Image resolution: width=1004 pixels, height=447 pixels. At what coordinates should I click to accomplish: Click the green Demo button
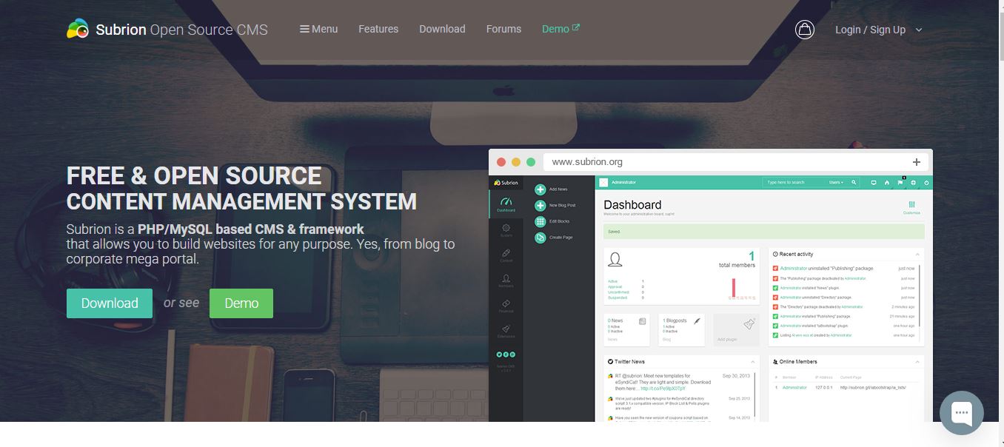[241, 303]
